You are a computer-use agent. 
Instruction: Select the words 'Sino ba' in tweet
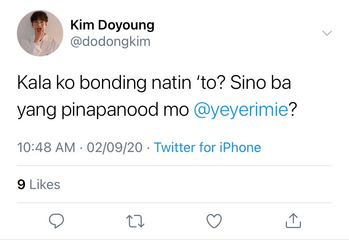pyautogui.click(x=260, y=83)
